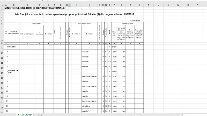Click 'Funcția de demnitate publică' header cell
This screenshot has height=116, width=207.
pyautogui.click(x=14, y=32)
